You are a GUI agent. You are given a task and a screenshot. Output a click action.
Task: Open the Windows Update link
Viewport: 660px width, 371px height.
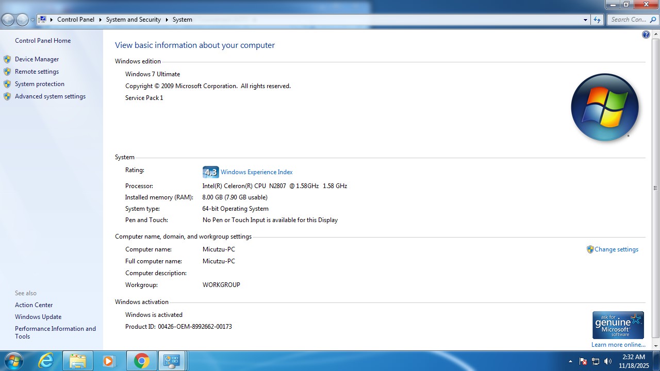(38, 317)
